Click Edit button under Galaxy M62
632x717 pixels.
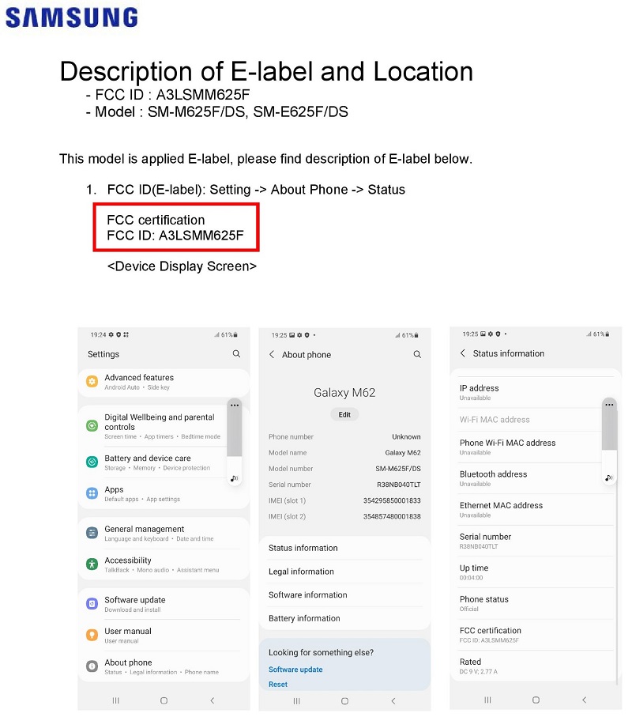pyautogui.click(x=344, y=415)
